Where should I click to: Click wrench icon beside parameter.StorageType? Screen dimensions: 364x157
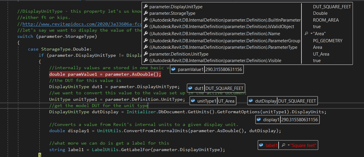coord(146,13)
